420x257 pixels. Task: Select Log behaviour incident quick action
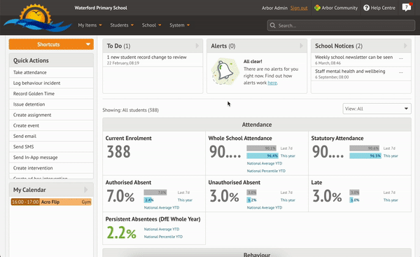[51, 83]
